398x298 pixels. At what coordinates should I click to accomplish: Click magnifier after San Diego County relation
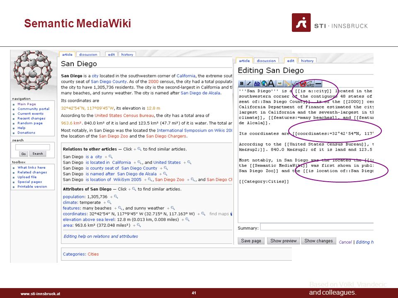pyautogui.click(x=166, y=168)
